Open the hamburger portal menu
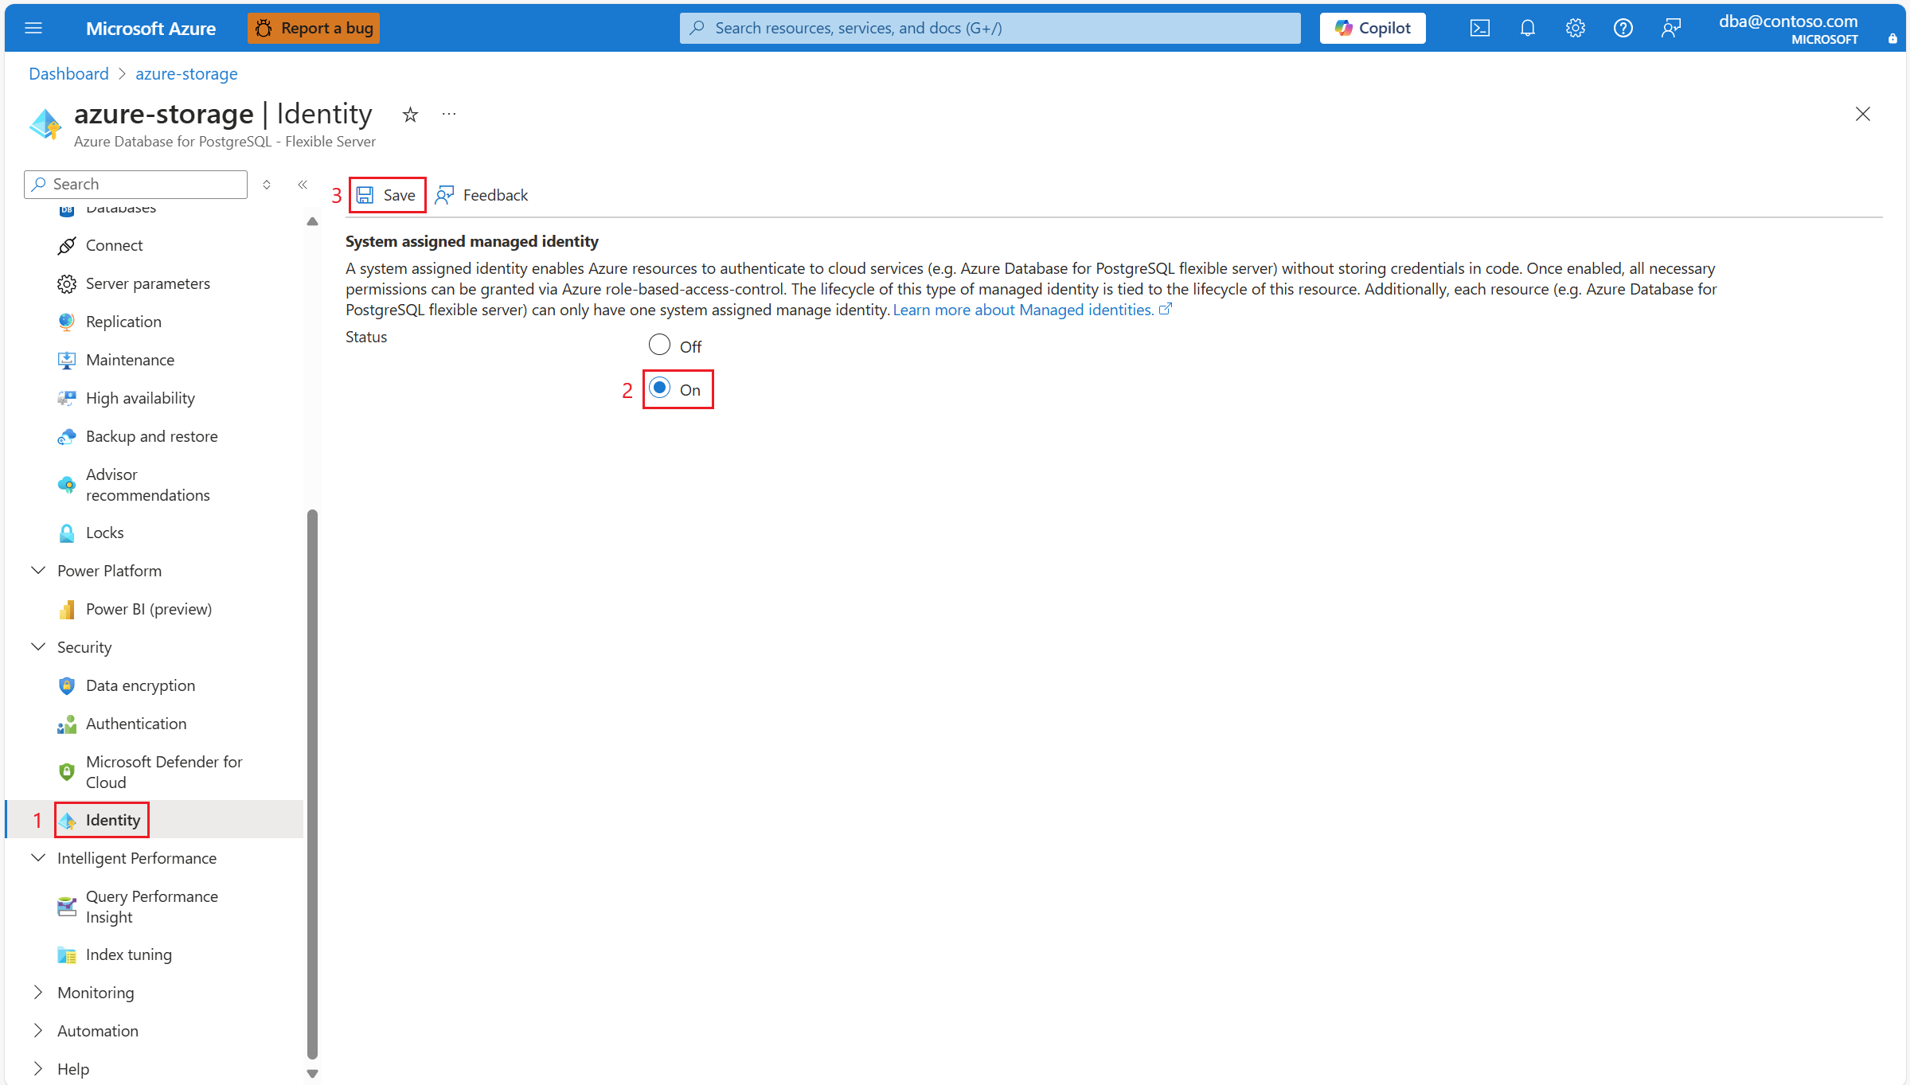This screenshot has height=1085, width=1910. pos(33,28)
